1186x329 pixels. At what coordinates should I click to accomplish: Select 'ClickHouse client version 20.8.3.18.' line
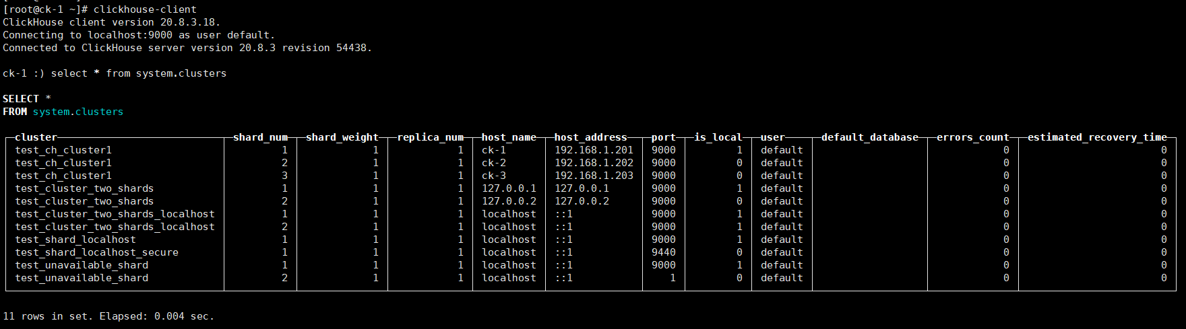pyautogui.click(x=111, y=22)
